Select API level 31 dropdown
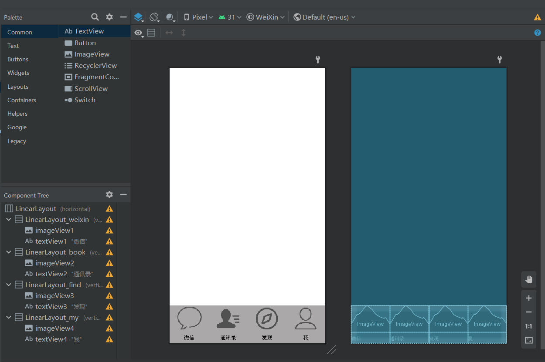The width and height of the screenshot is (545, 362). [x=230, y=17]
